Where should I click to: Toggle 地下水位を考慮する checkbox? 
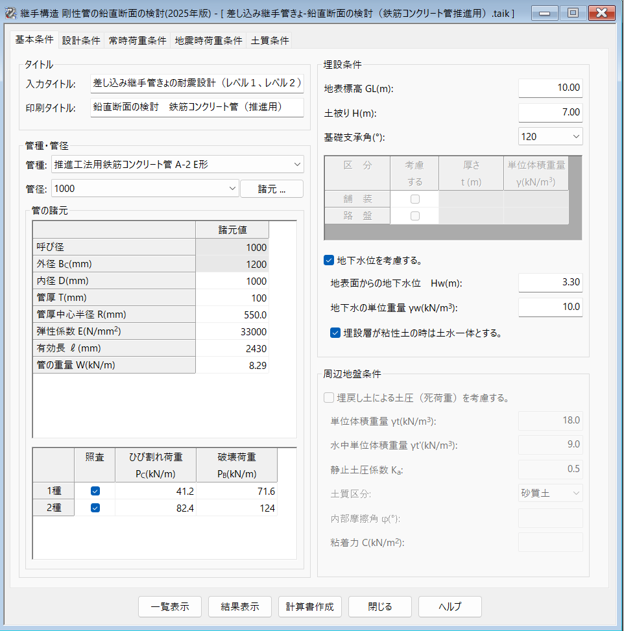[x=329, y=261]
